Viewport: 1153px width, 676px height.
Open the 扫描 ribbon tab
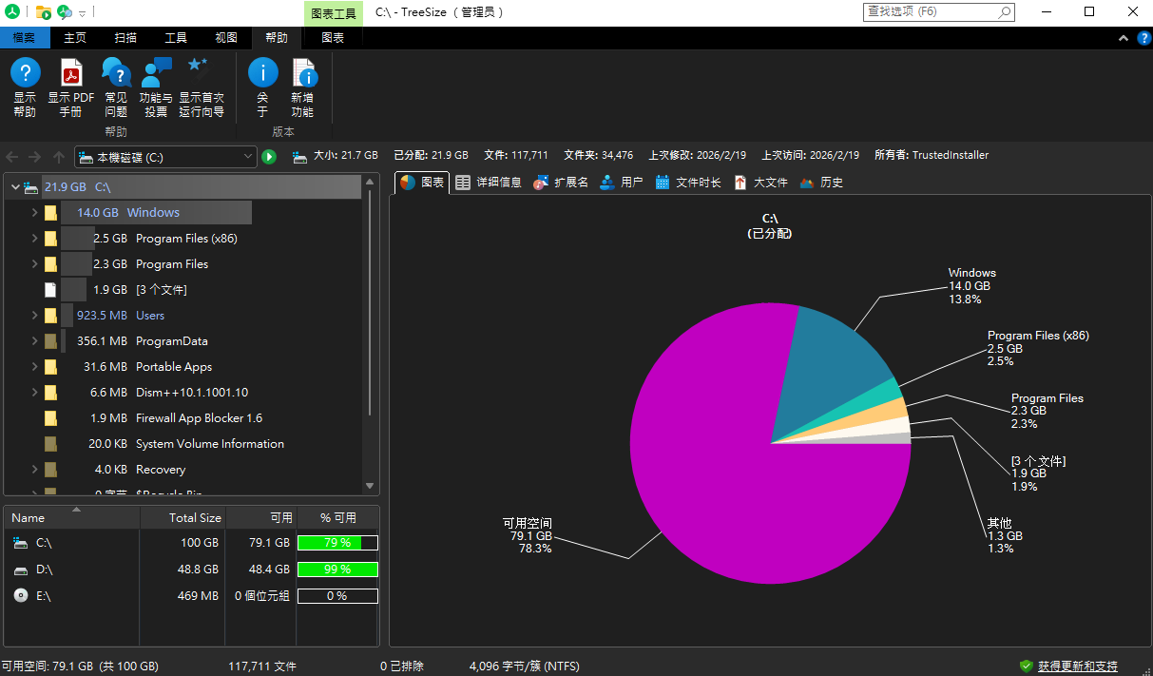pyautogui.click(x=125, y=38)
